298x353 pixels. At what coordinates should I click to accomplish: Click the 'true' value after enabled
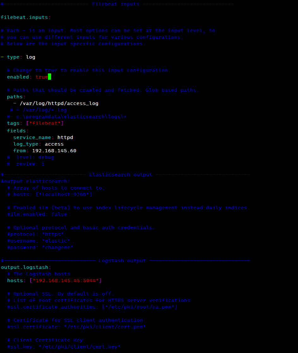point(42,77)
